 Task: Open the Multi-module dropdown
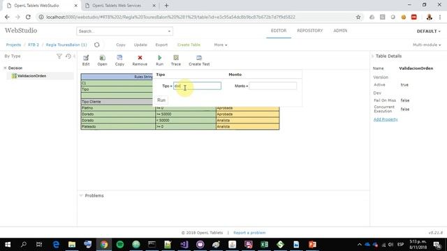[x=427, y=45]
